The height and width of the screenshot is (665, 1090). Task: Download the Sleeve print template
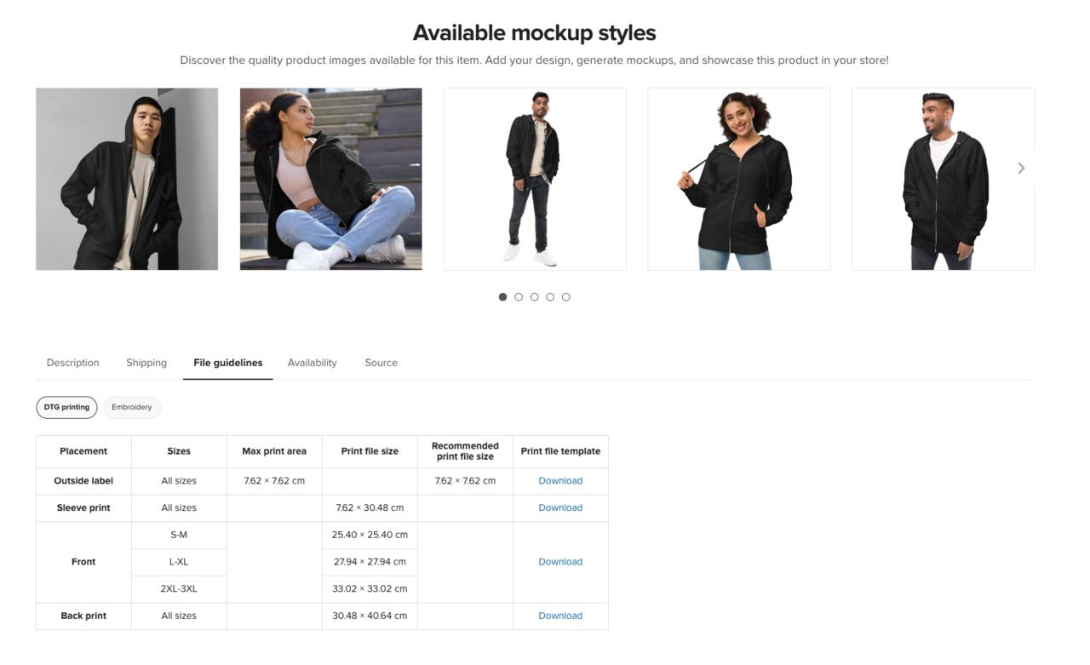tap(559, 507)
